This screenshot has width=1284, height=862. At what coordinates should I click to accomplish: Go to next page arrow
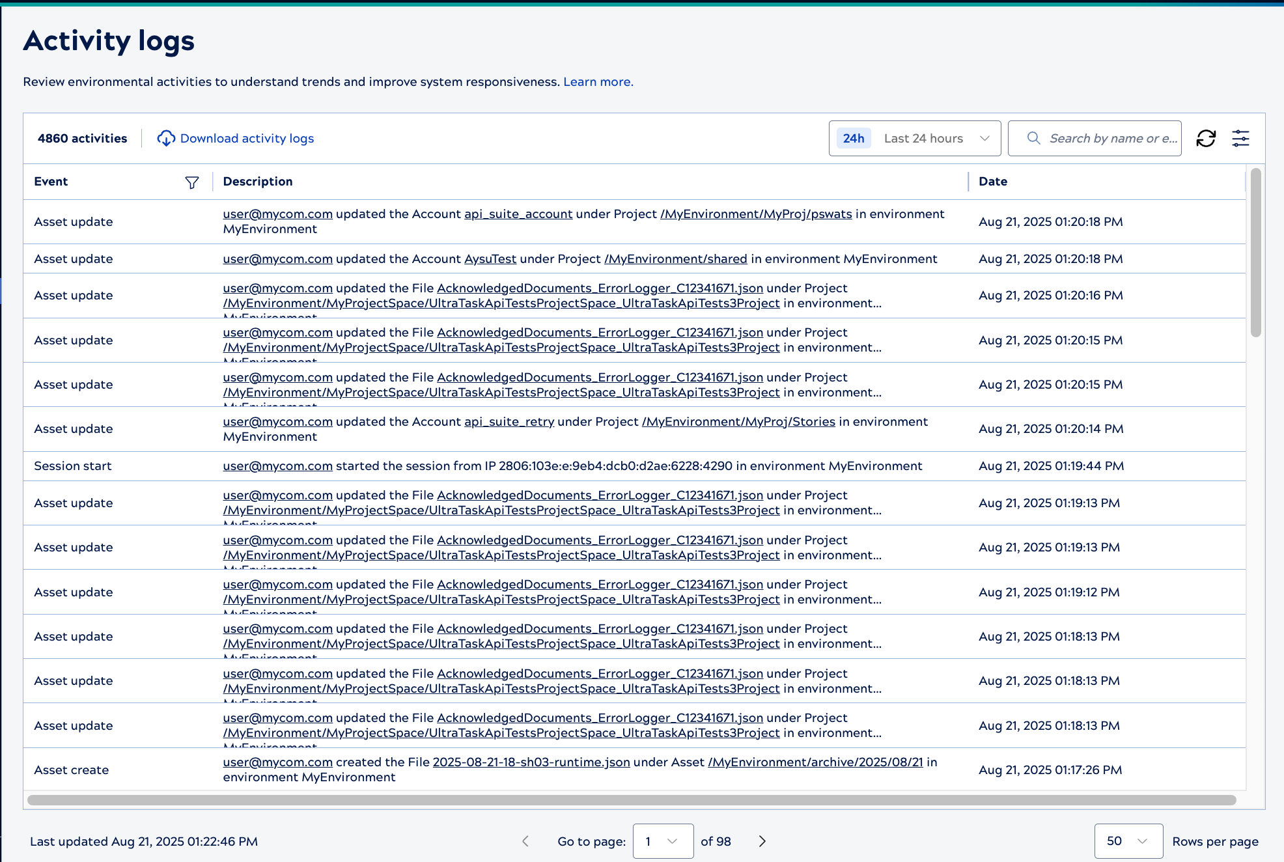click(762, 841)
